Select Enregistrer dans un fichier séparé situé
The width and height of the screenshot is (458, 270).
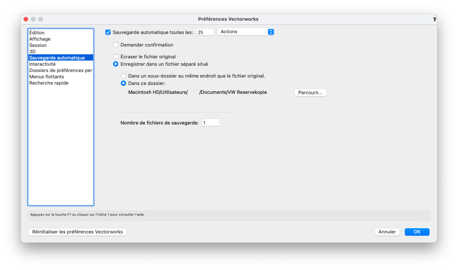click(x=116, y=64)
